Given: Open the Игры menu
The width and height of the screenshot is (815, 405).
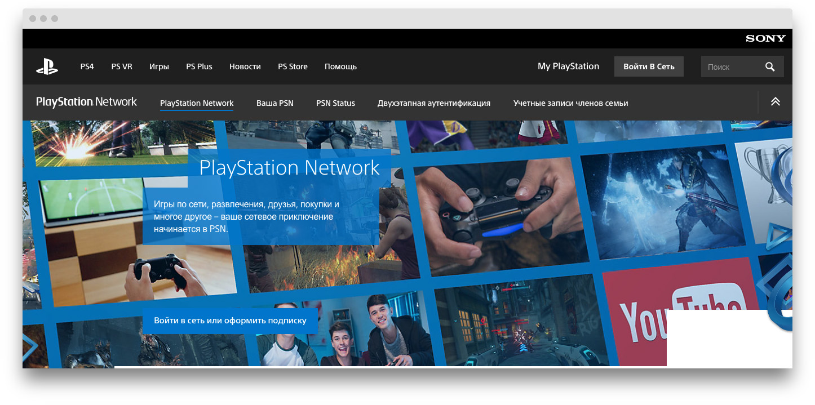Looking at the screenshot, I should pyautogui.click(x=159, y=66).
